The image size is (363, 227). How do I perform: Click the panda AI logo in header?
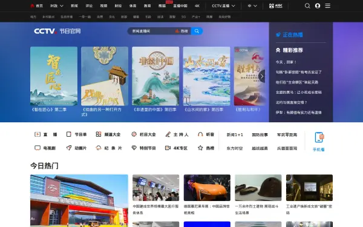click(x=276, y=6)
